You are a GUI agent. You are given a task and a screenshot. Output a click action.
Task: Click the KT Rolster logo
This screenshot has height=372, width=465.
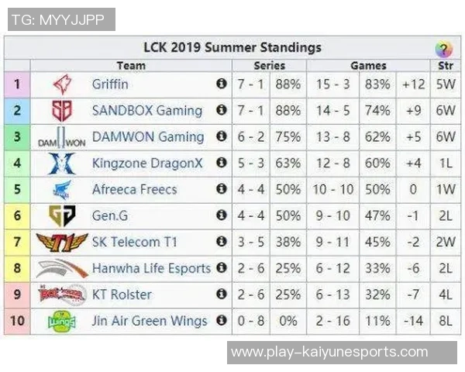coord(61,294)
